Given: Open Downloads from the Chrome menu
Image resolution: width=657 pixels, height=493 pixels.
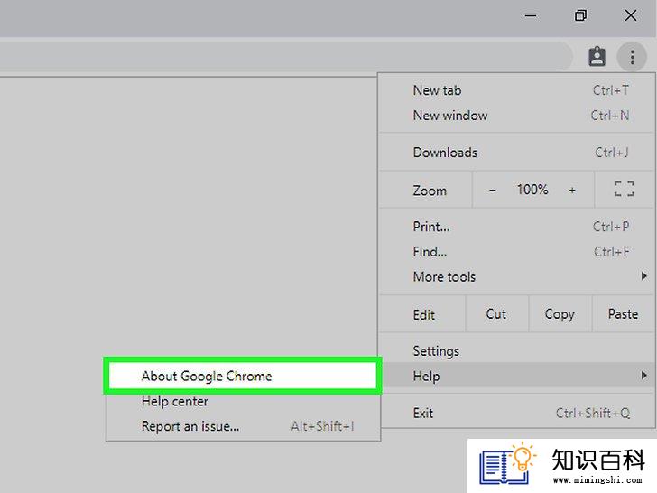Looking at the screenshot, I should pos(516,153).
